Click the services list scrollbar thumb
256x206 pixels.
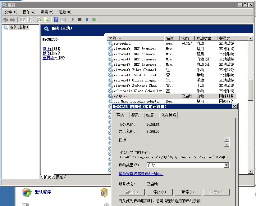[x=251, y=90]
